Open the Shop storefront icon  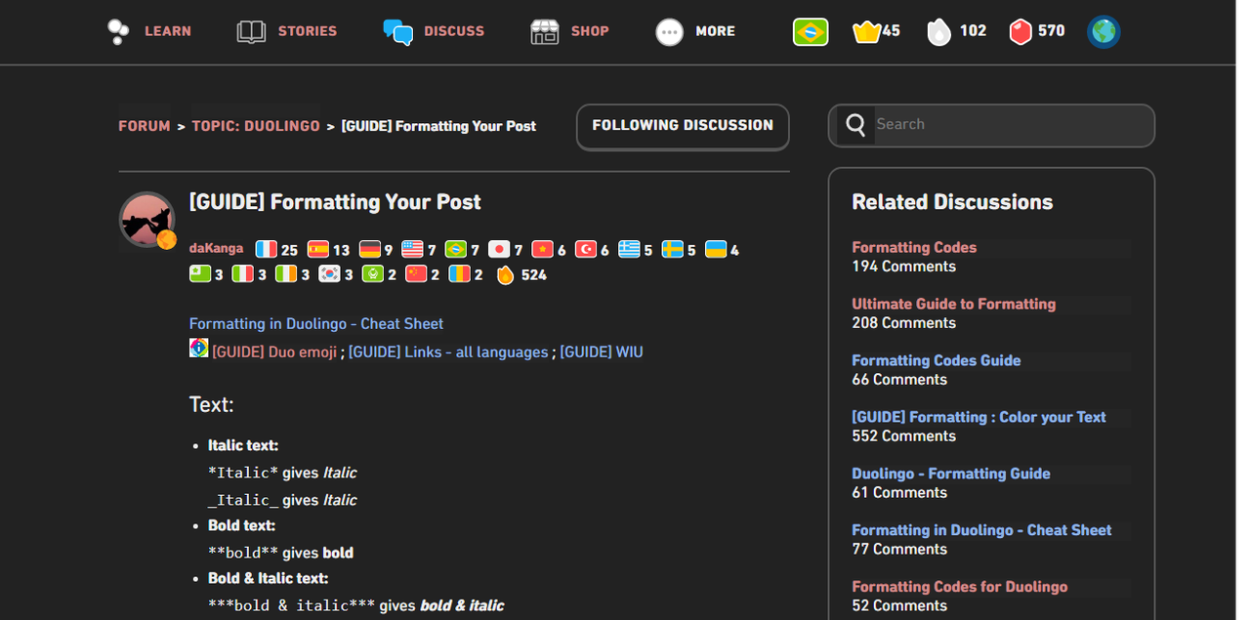point(544,32)
